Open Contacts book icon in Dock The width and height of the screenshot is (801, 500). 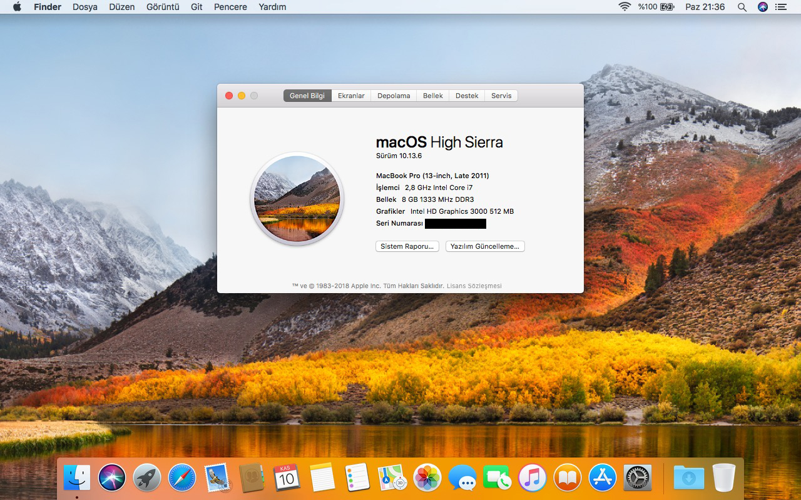click(252, 478)
